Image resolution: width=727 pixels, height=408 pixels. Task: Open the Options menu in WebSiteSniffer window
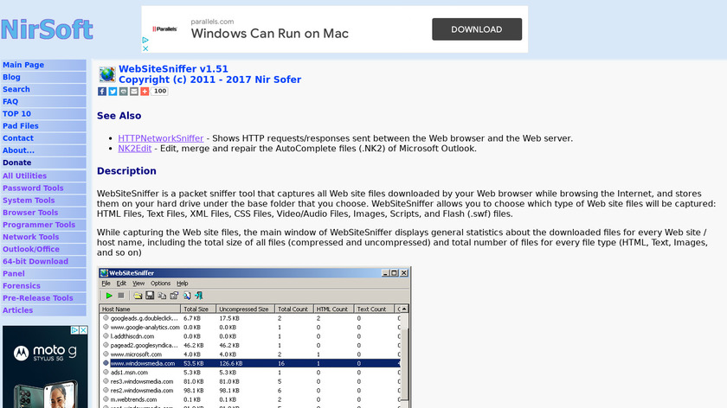tap(160, 284)
